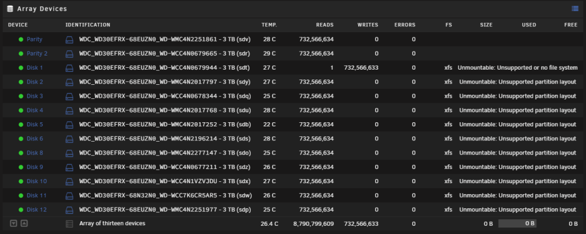Click the Disk 6 device link
586x234 pixels.
35,139
